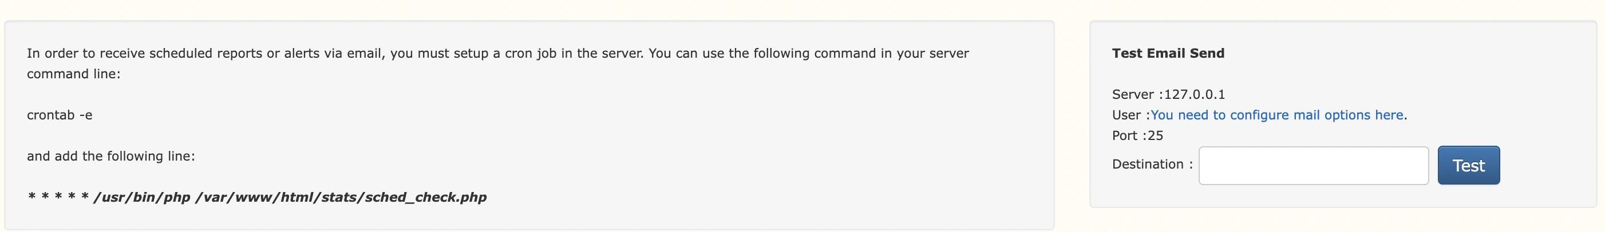Click the Port label text
The image size is (1605, 232).
pos(1125,135)
